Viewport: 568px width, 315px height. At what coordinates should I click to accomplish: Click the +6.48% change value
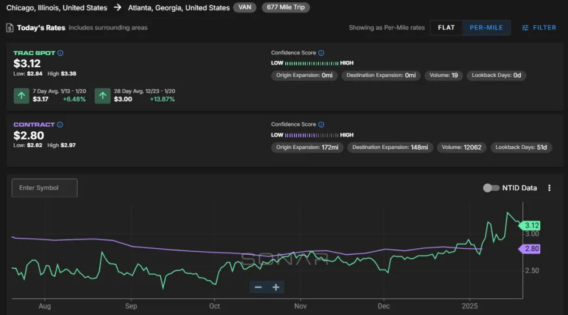click(x=75, y=99)
